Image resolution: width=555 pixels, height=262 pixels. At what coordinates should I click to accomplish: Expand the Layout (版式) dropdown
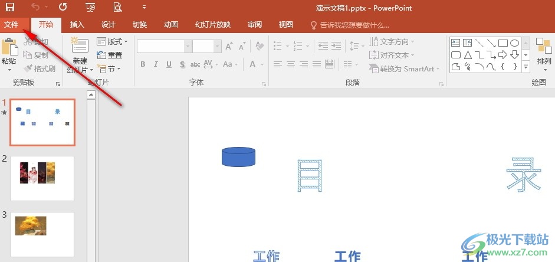112,42
